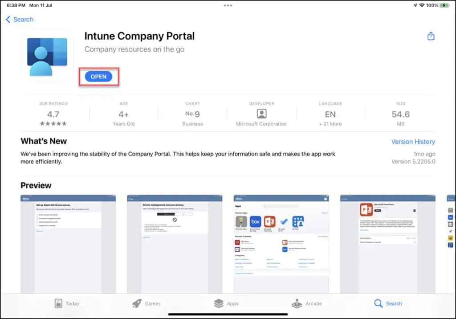The image size is (456, 319).
Task: Open the first preview screenshot
Action: coord(68,244)
